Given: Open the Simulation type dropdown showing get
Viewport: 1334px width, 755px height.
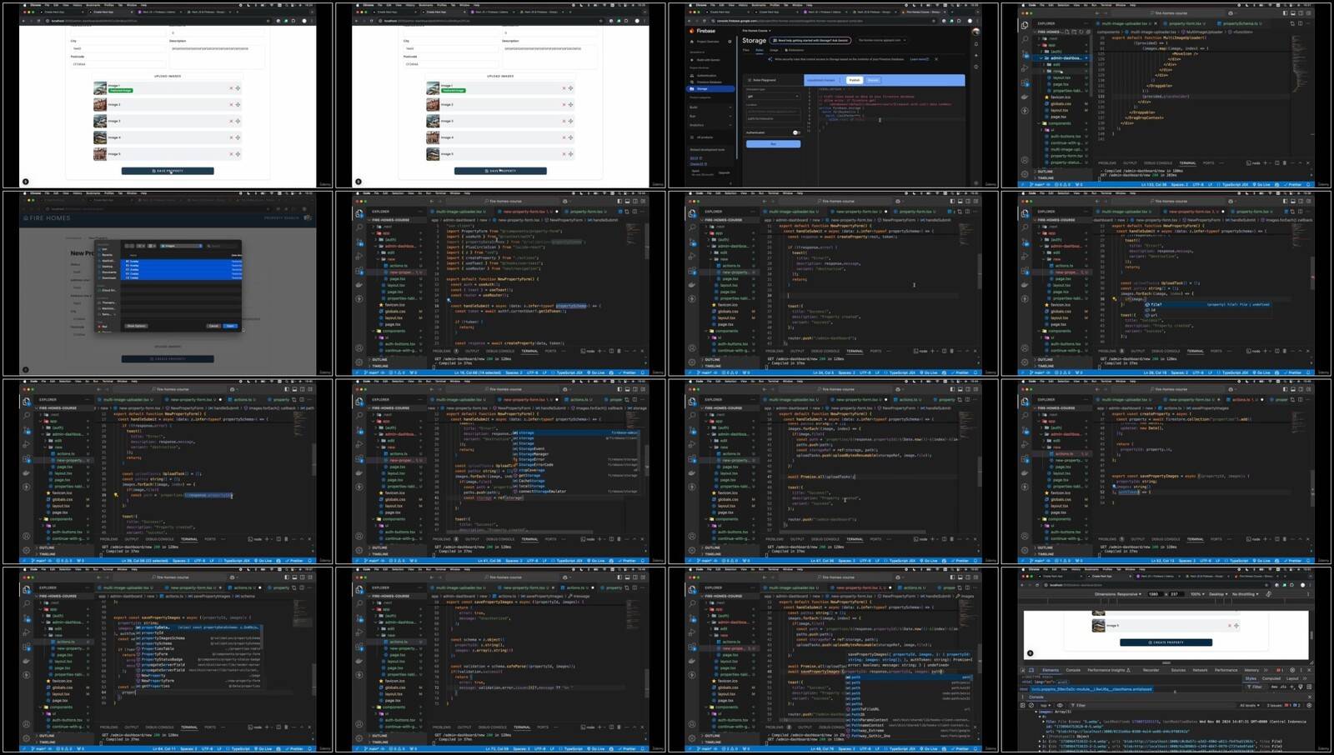Looking at the screenshot, I should [773, 97].
